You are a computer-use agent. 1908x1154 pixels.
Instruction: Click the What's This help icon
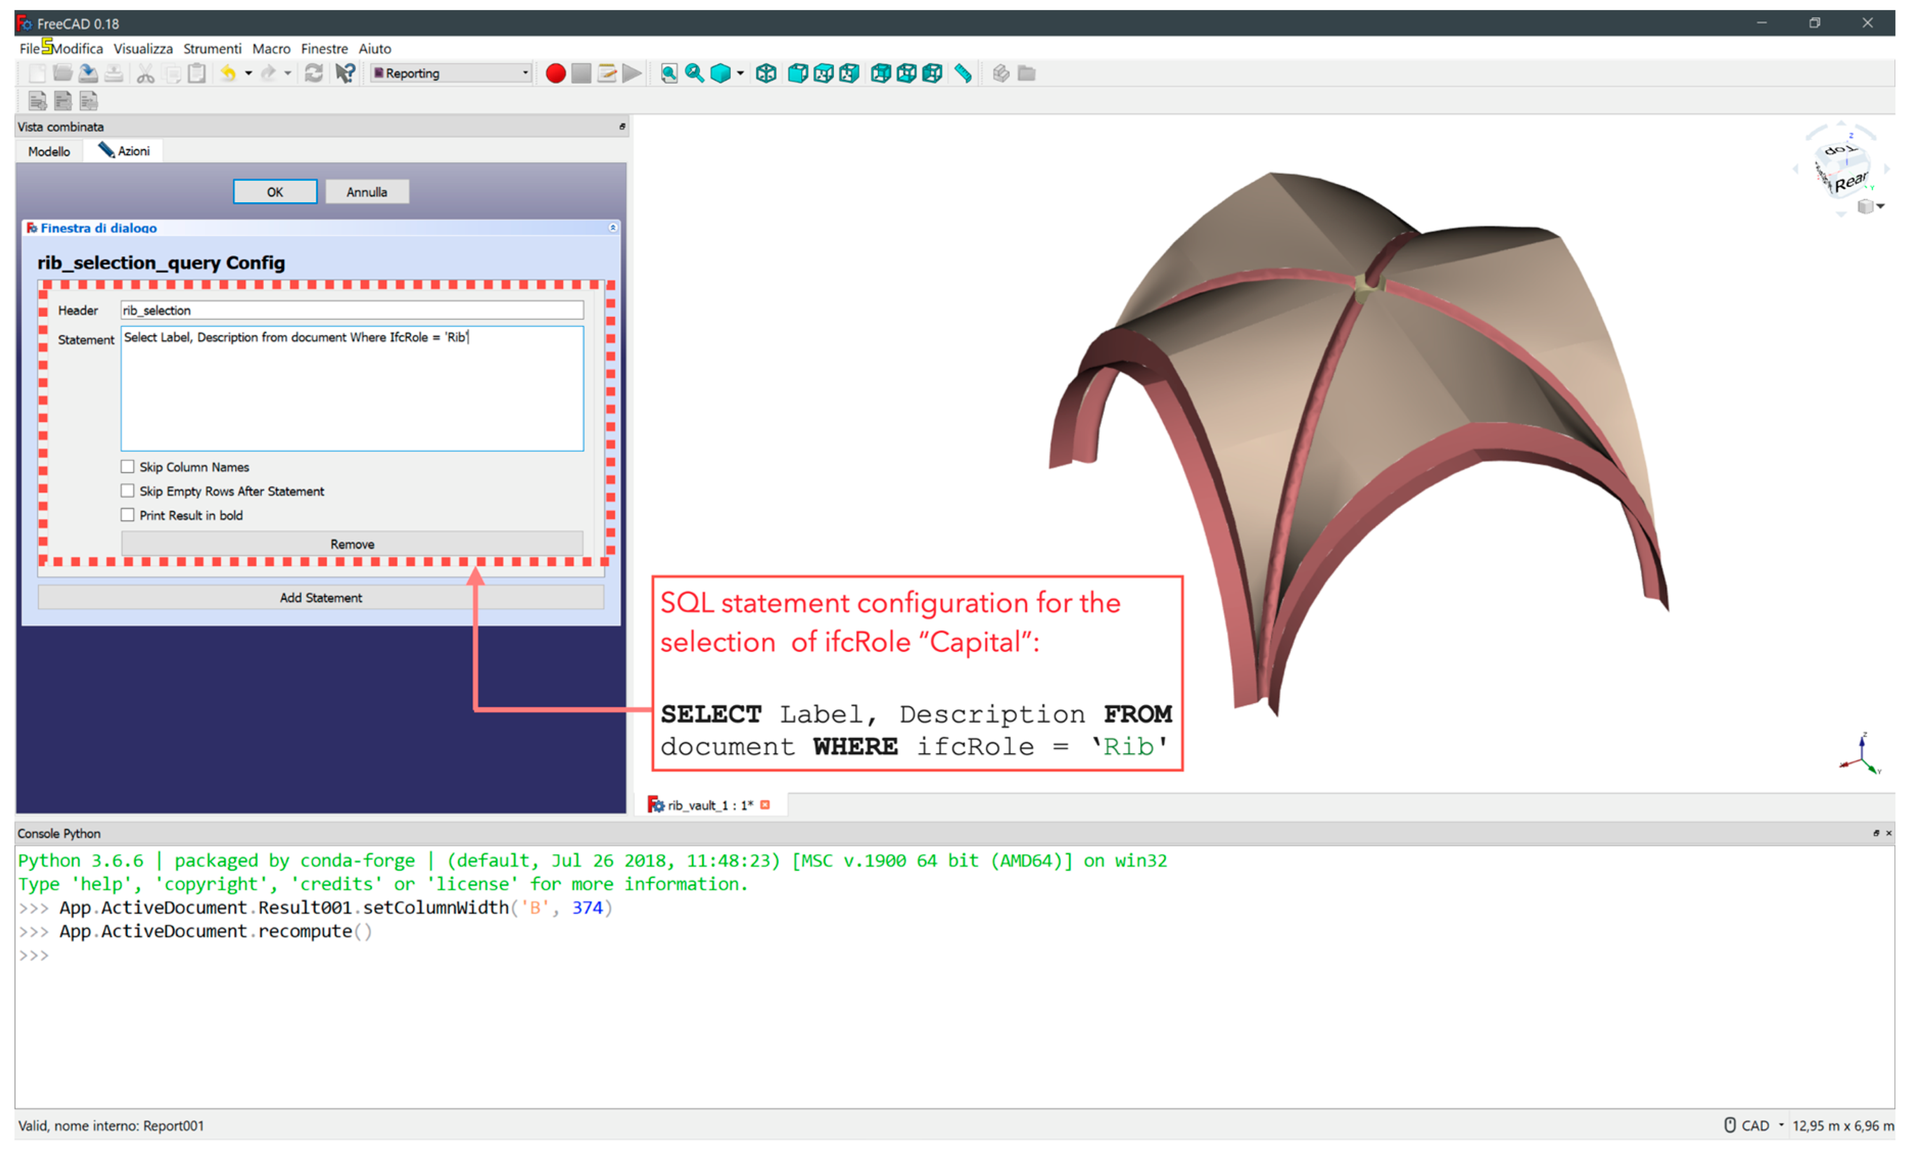click(345, 74)
